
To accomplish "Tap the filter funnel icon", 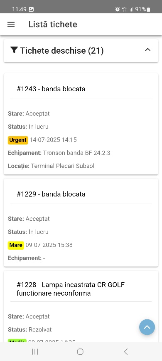I will tap(14, 50).
